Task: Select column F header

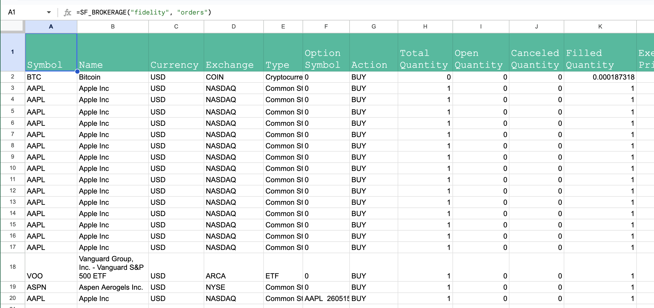Action: click(326, 27)
